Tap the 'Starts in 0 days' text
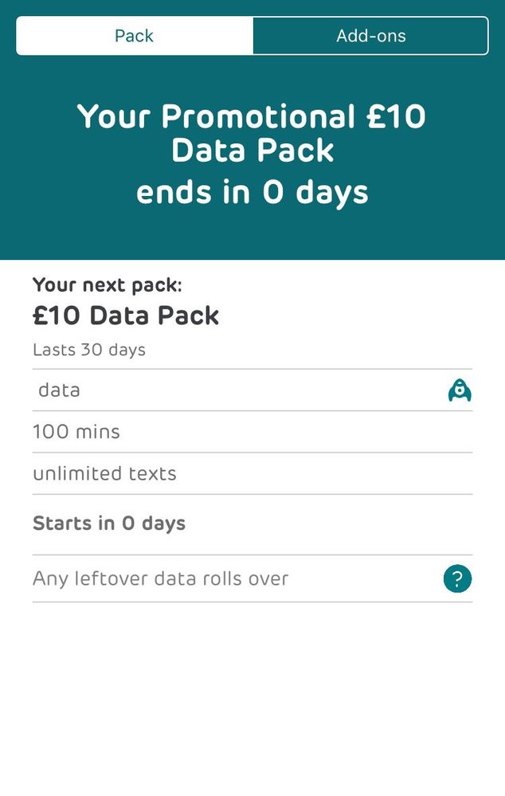Image resolution: width=505 pixels, height=796 pixels. (109, 523)
